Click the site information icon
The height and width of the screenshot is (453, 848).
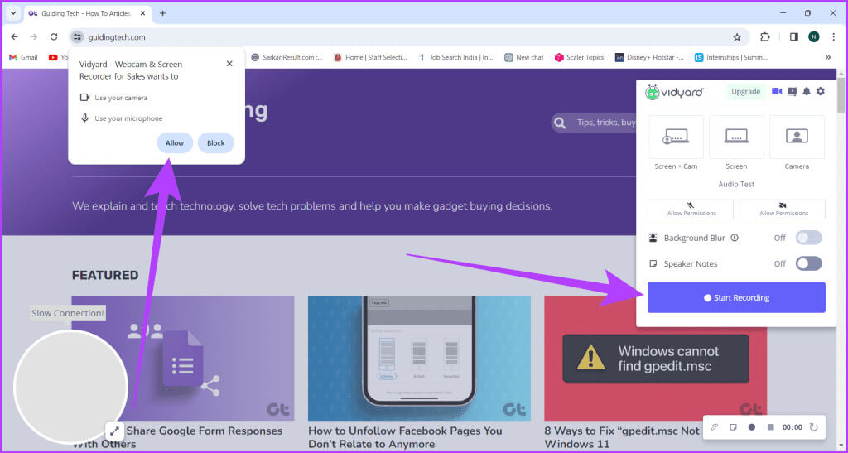coord(77,36)
